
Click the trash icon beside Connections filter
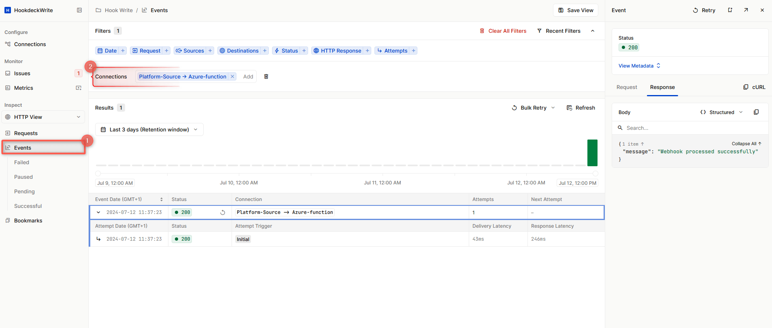[266, 76]
